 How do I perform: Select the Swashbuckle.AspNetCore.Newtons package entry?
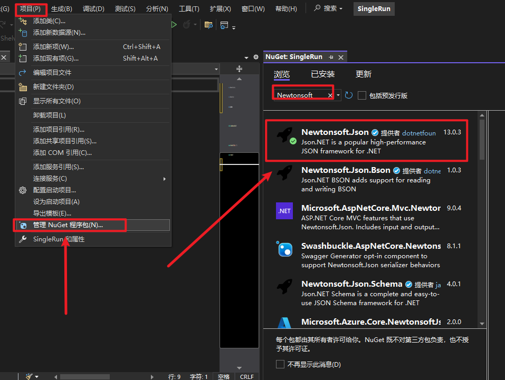(370, 255)
